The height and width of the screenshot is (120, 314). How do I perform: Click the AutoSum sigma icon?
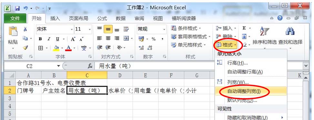(244, 28)
